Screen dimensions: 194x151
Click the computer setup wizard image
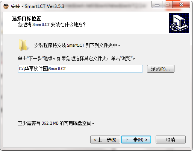pyautogui.click(x=179, y=23)
